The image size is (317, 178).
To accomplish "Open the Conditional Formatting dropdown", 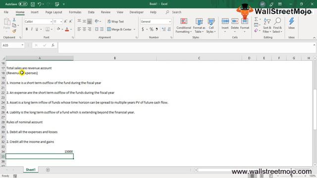I will (x=184, y=26).
